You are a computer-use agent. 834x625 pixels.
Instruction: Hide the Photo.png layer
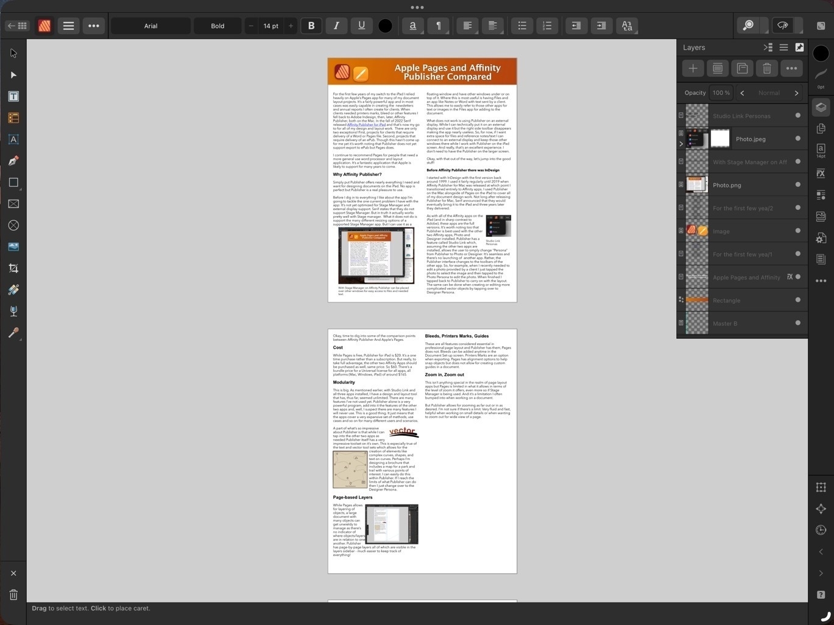click(797, 184)
